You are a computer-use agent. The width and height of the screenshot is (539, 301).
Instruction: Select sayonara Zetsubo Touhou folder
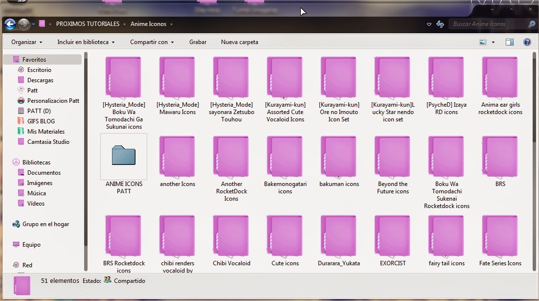click(x=231, y=89)
